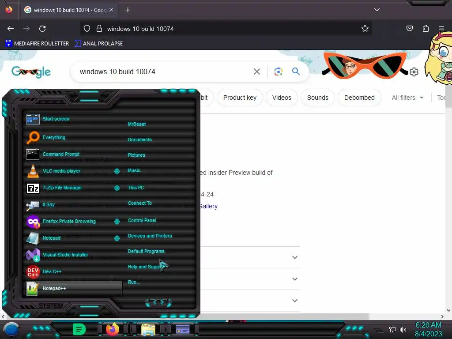Open Firefox extensions menu

tap(426, 29)
